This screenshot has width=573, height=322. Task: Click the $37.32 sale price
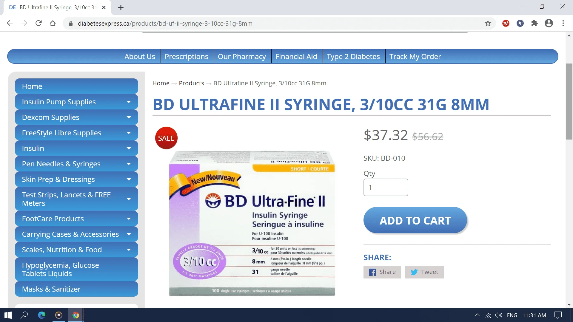pos(386,135)
